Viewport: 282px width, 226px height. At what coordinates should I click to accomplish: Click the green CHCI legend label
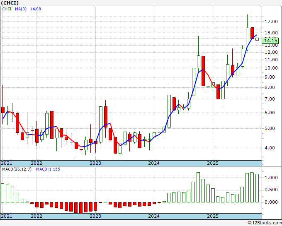pos(7,9)
